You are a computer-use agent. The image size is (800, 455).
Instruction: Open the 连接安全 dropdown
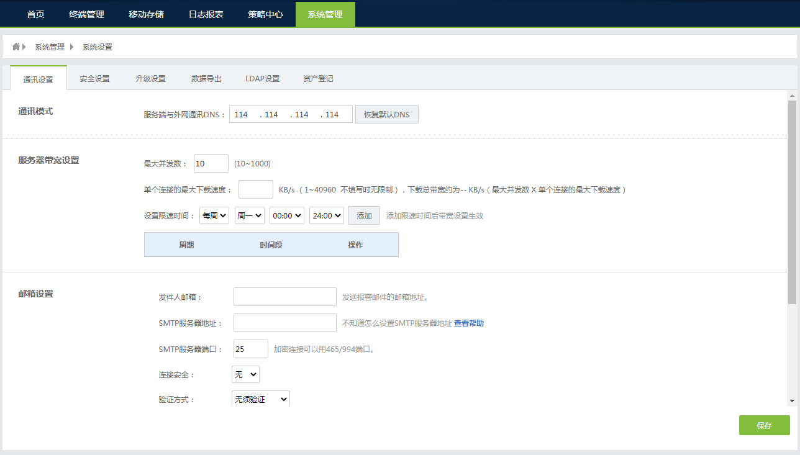tap(245, 374)
